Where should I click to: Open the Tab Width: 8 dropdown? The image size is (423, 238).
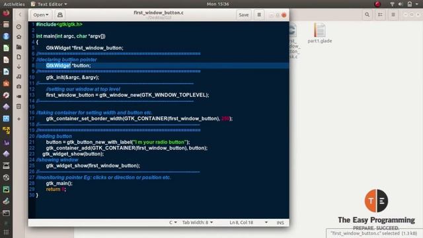pyautogui.click(x=198, y=223)
